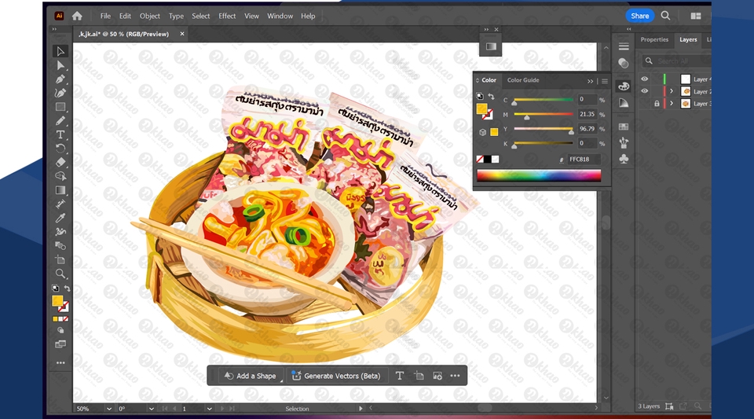Toggle Change Screen Mode in toolbar
This screenshot has width=754, height=419.
pyautogui.click(x=60, y=344)
